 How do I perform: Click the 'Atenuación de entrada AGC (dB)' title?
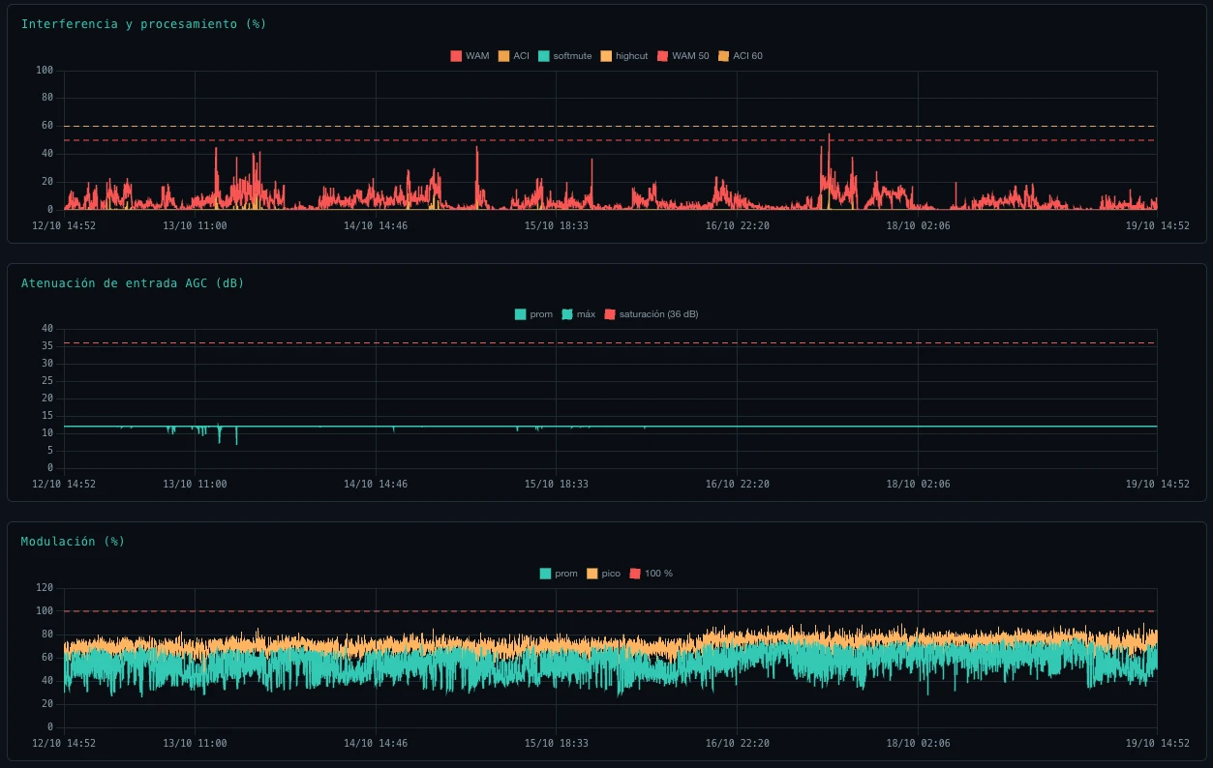point(133,283)
